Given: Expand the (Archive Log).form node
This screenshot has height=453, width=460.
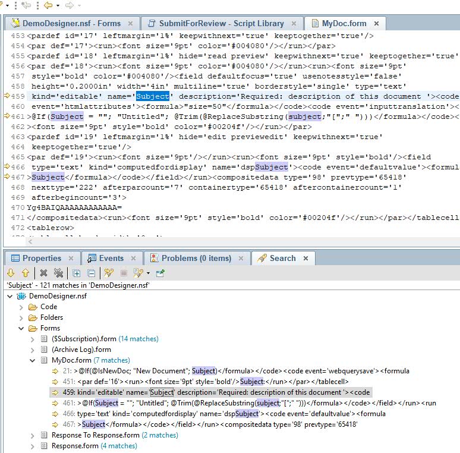Looking at the screenshot, I should pyautogui.click(x=33, y=350).
